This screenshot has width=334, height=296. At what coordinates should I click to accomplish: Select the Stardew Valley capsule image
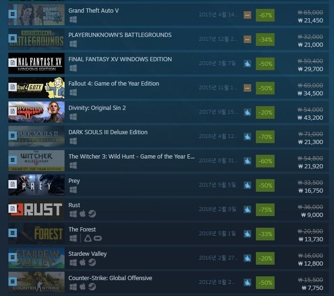pos(36,258)
